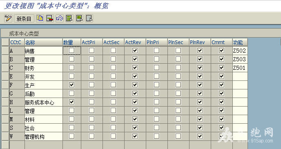Click the name field 后勤
The height and width of the screenshot is (149, 281).
point(44,93)
